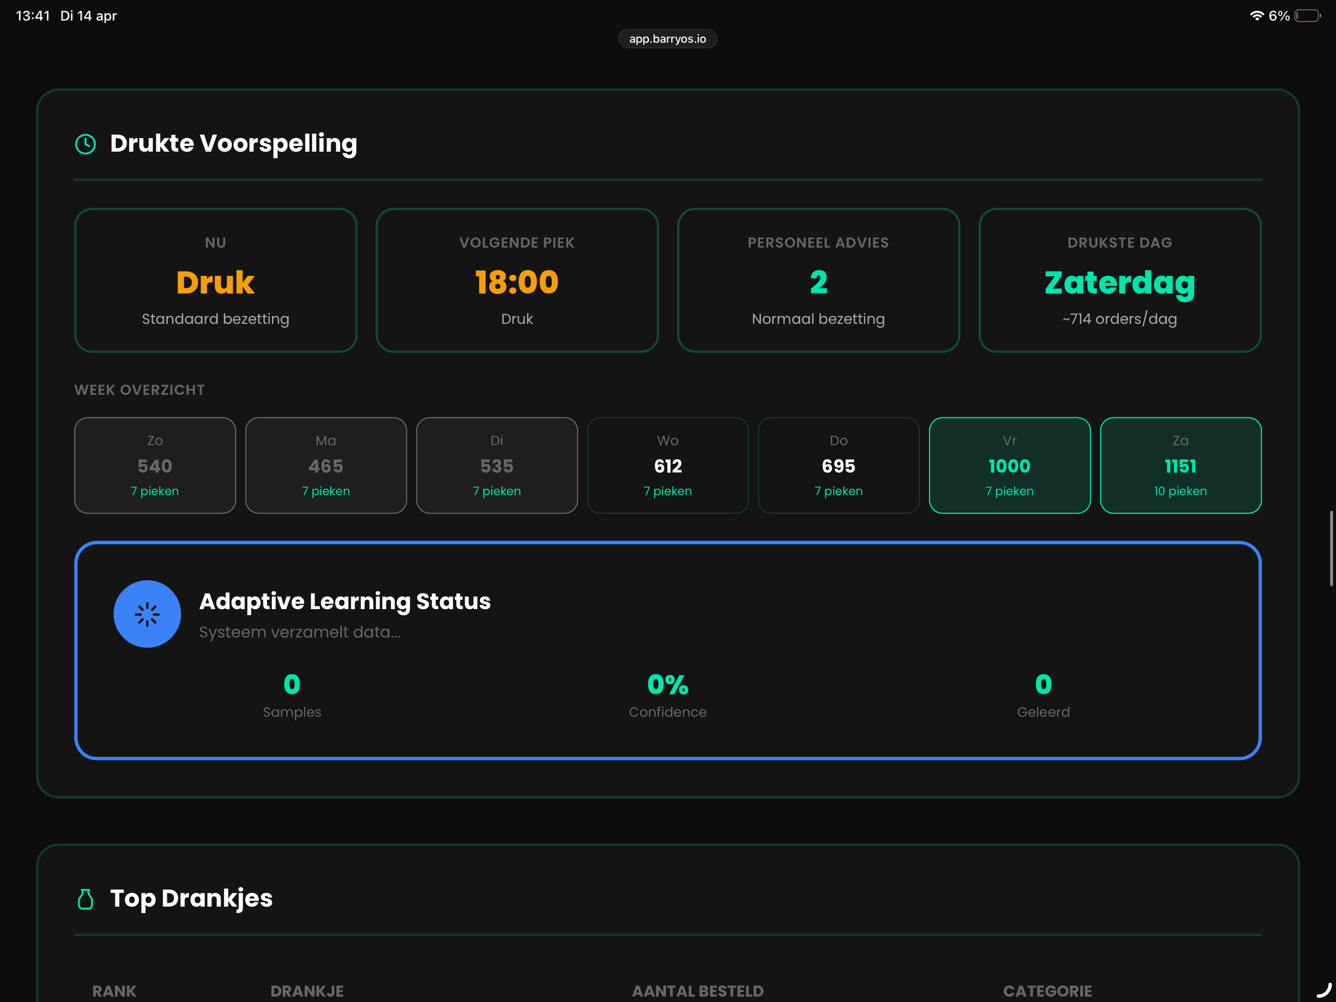The width and height of the screenshot is (1336, 1002).
Task: Open the Wo 612 day card
Action: (668, 465)
